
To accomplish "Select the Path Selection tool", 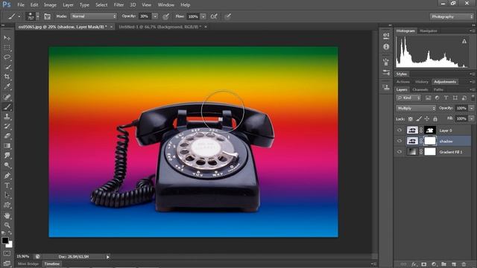I will click(x=7, y=195).
